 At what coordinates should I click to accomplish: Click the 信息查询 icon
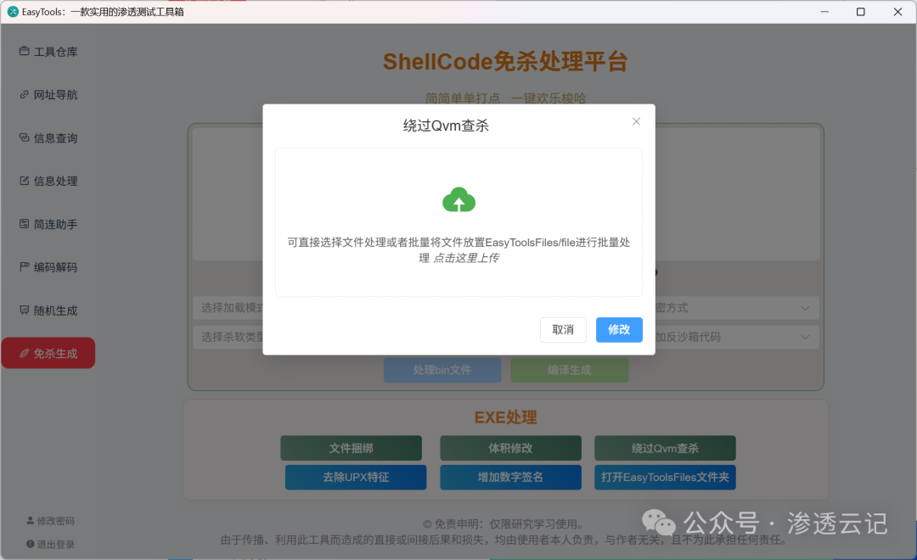point(24,137)
